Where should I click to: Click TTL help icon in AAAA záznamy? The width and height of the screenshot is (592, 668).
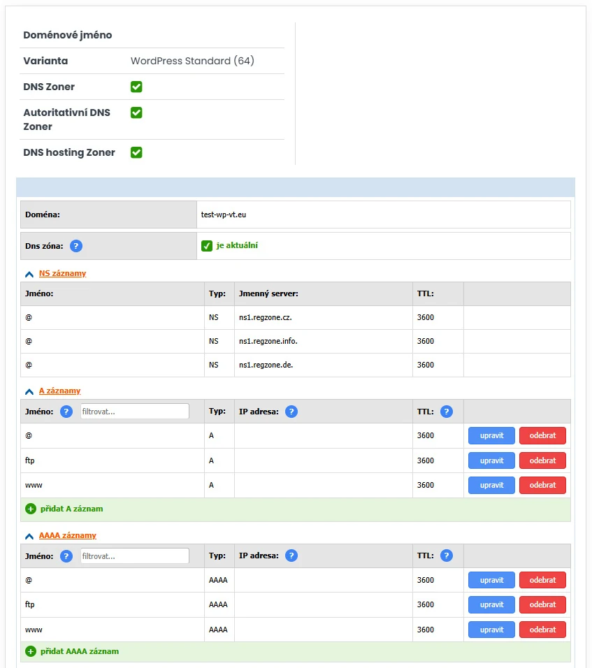point(447,556)
